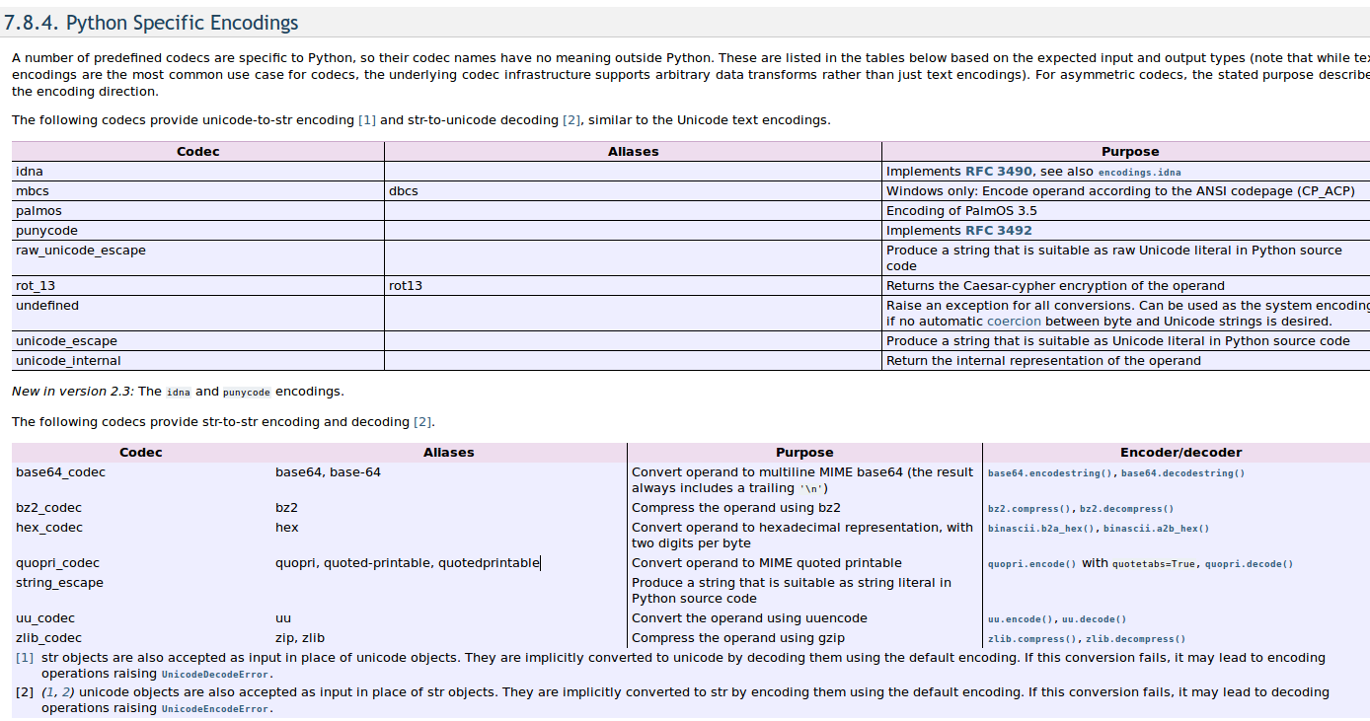Click 'Encoding of PalmOS 3.5' purpose text
Viewport: 1370px width, 721px height.
(x=961, y=211)
